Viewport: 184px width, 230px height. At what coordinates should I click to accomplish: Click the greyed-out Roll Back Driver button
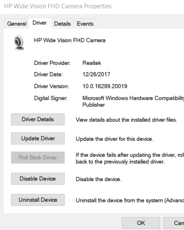(38, 158)
